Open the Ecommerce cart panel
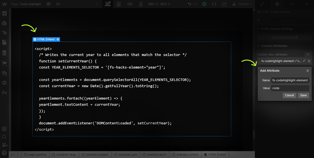The image size is (314, 158). (x=4, y=63)
